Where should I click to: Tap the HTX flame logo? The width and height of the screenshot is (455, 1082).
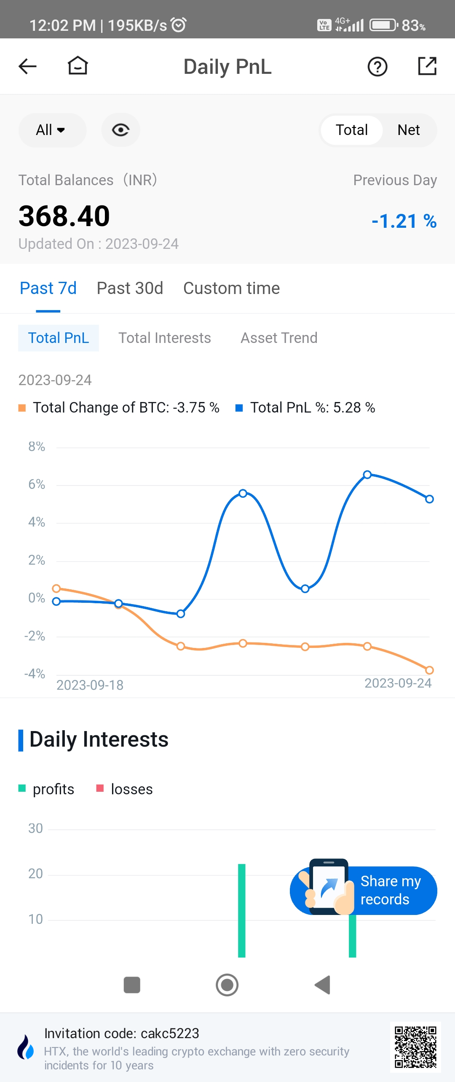tap(25, 1047)
